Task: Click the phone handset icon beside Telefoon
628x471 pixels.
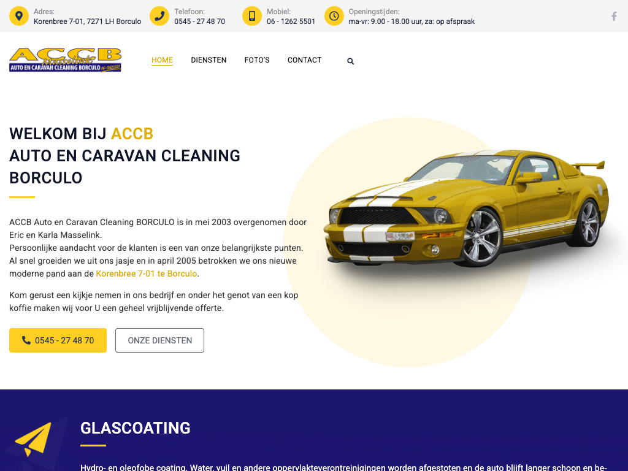Action: 159,16
